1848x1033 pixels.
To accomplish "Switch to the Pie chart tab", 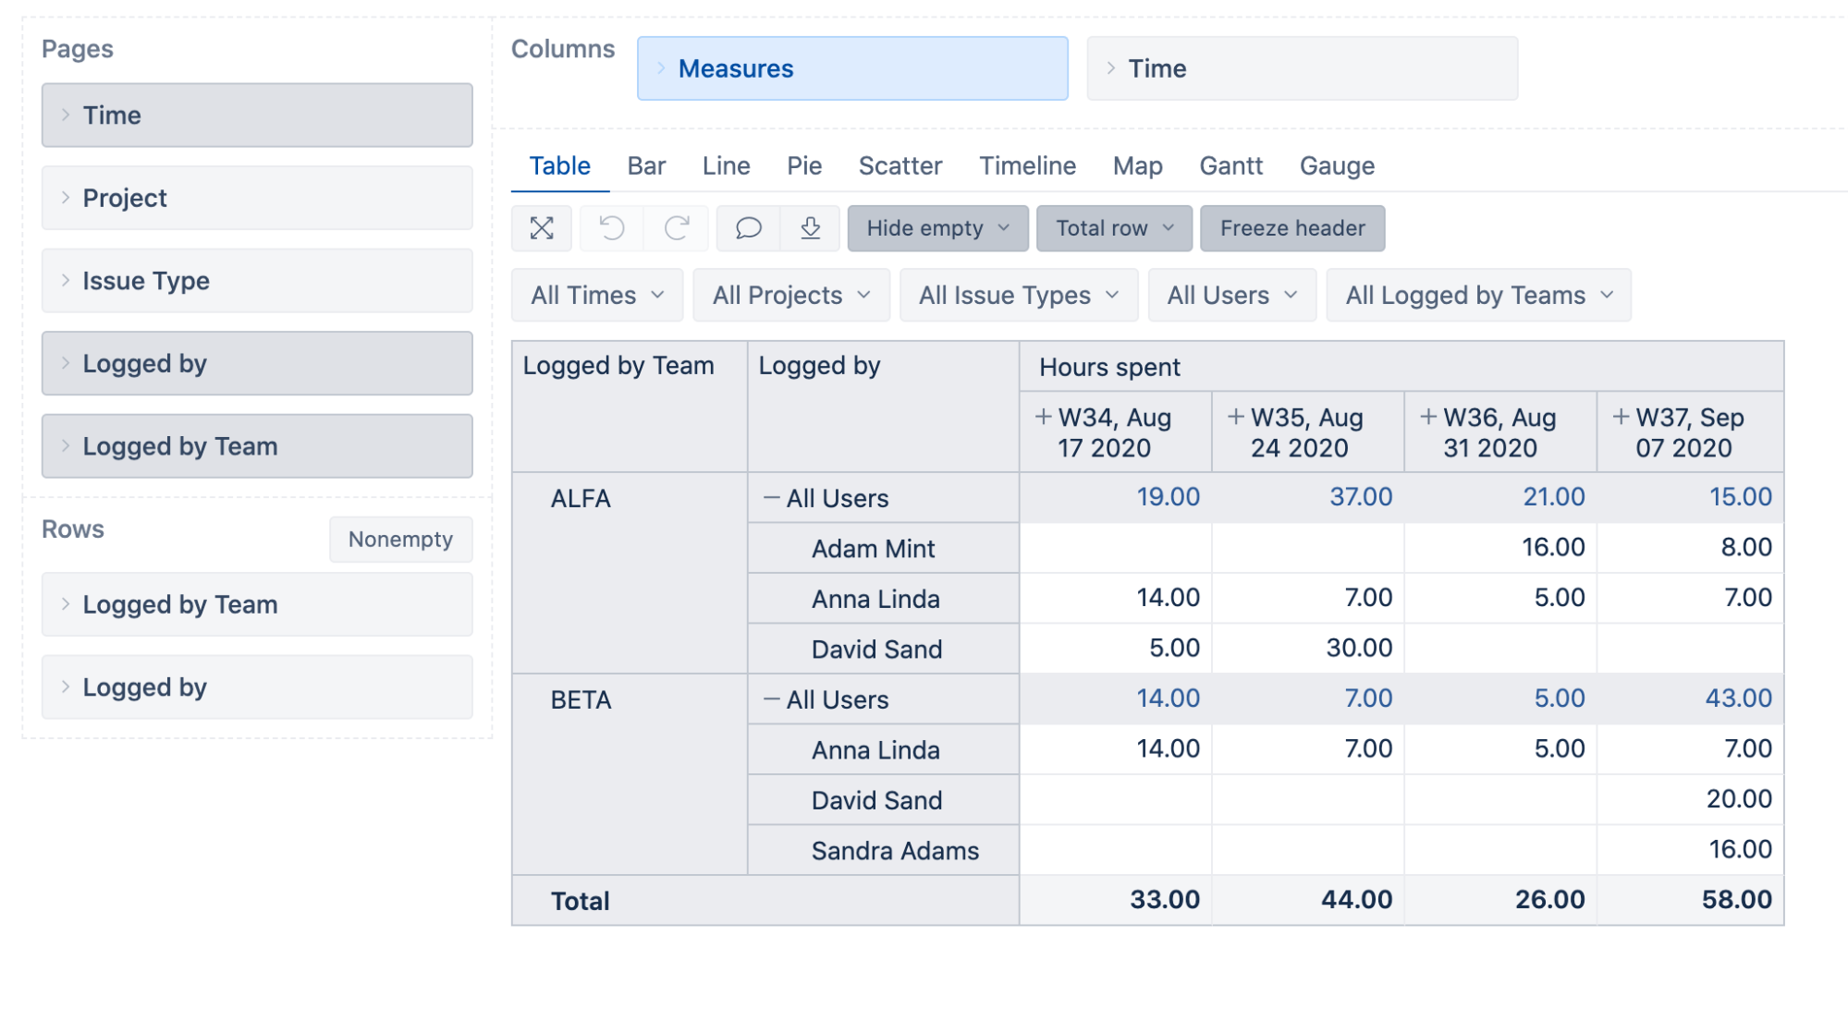I will pyautogui.click(x=804, y=166).
